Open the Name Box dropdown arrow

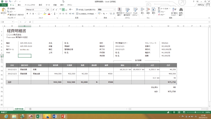click(x=13, y=22)
